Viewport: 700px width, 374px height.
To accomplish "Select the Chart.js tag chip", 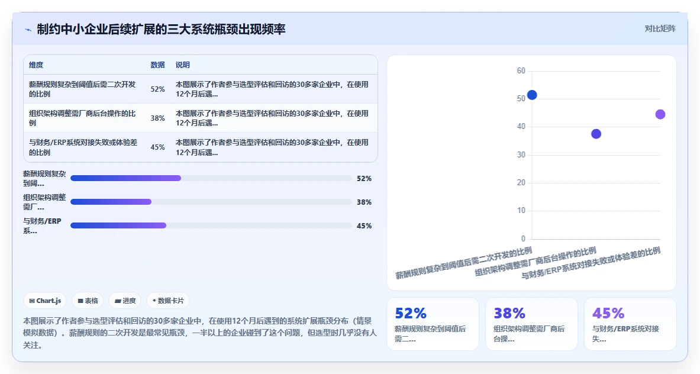I will [45, 301].
